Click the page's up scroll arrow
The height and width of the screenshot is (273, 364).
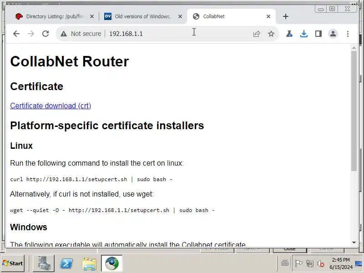coord(354,48)
